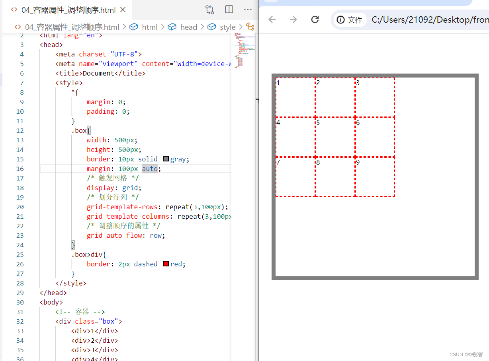Click the '.box>div{' selector on line 25
489x361 pixels.
pyautogui.click(x=89, y=254)
